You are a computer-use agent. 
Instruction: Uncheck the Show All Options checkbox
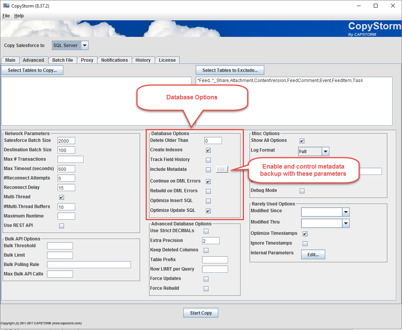click(x=302, y=141)
